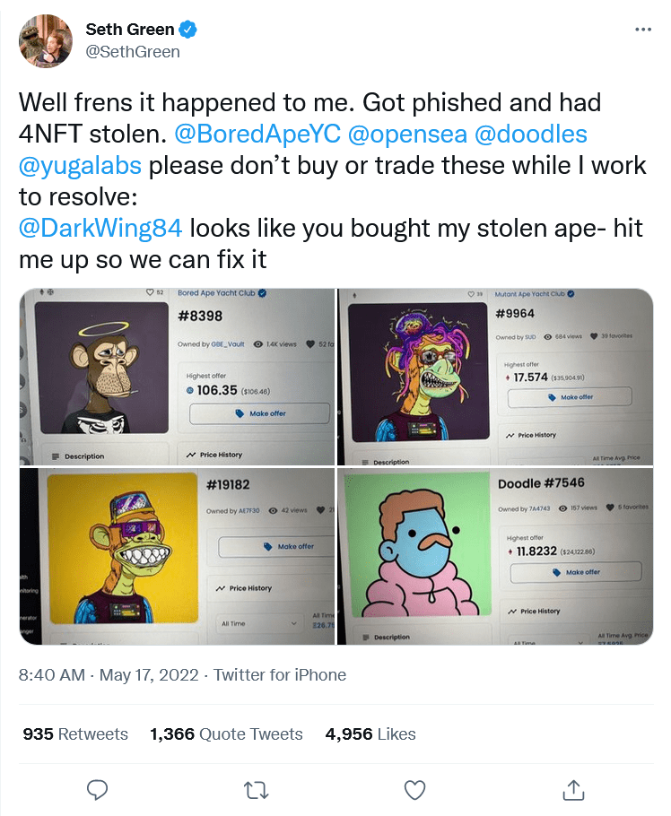The image size is (671, 816).
Task: Open Seth Green's profile avatar
Action: 46,41
